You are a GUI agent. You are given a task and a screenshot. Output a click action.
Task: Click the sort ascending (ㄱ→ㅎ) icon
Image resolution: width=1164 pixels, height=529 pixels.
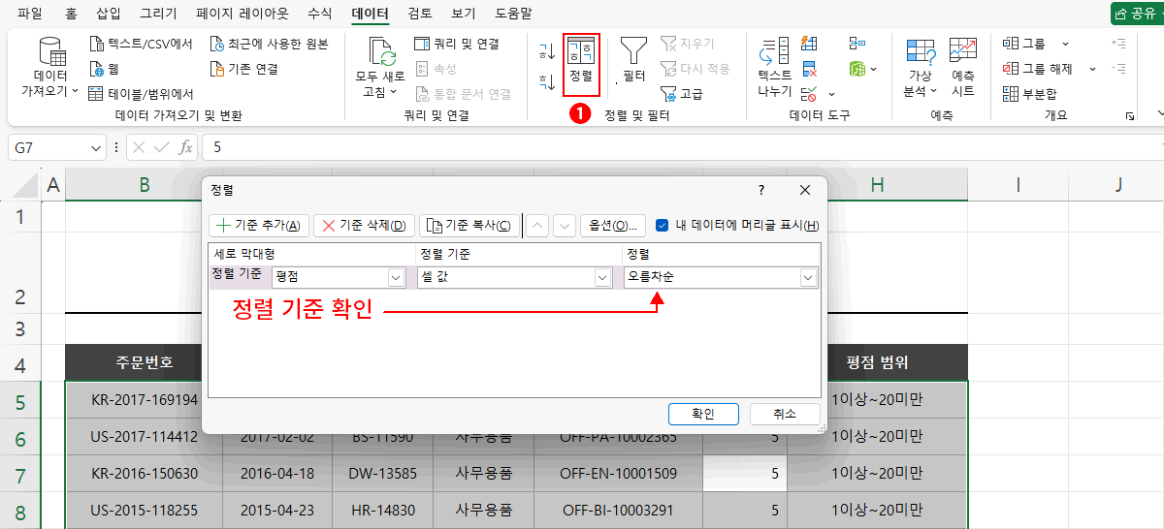tap(547, 50)
